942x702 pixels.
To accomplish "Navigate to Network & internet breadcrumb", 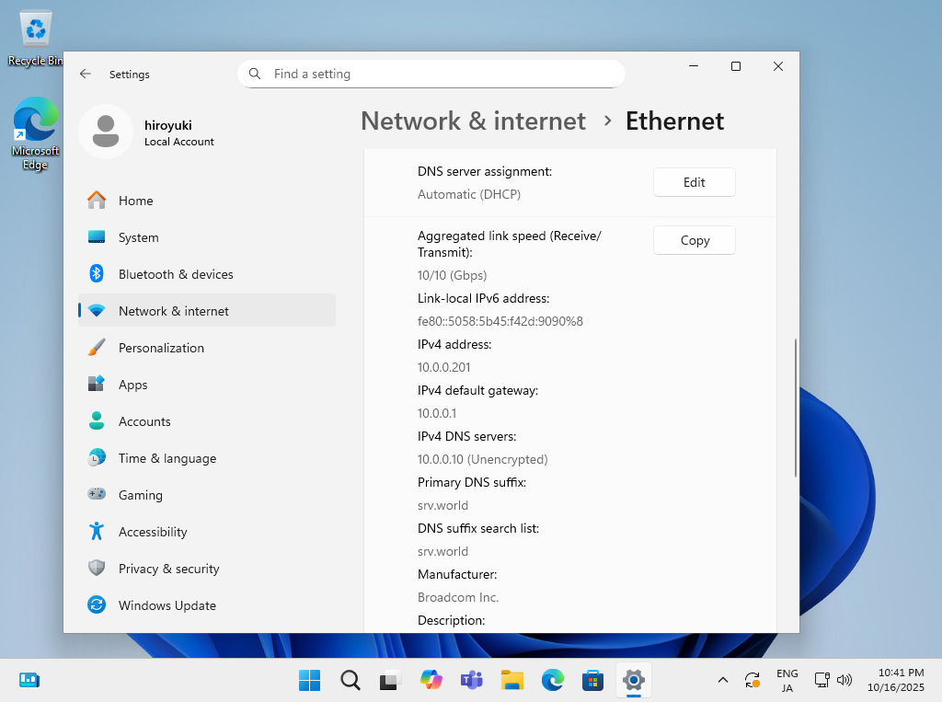I will point(473,121).
